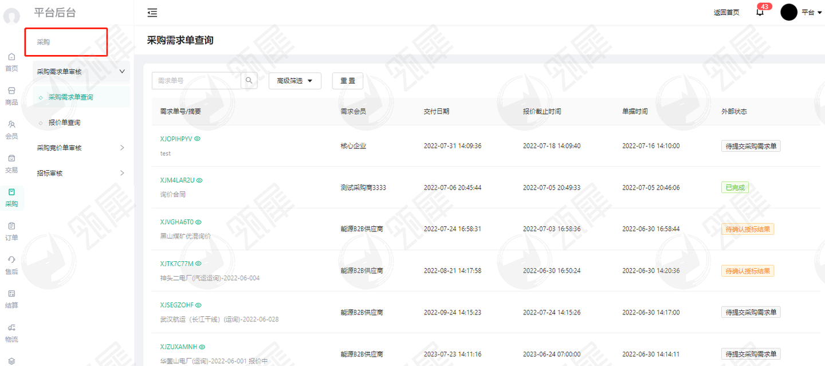The image size is (825, 366).
Task: Open notifications bell showing 43
Action: [x=760, y=12]
